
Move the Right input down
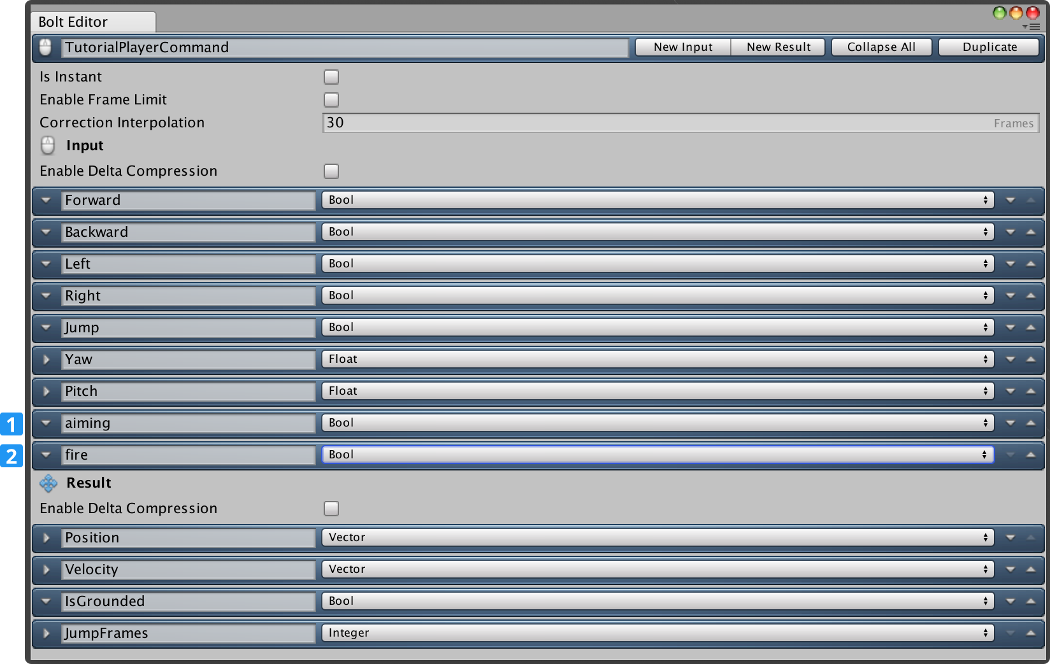pyautogui.click(x=1010, y=295)
